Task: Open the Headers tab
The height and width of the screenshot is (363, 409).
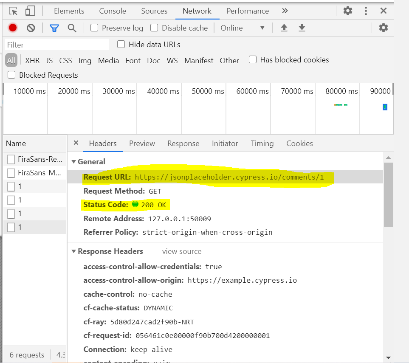Action: [103, 144]
